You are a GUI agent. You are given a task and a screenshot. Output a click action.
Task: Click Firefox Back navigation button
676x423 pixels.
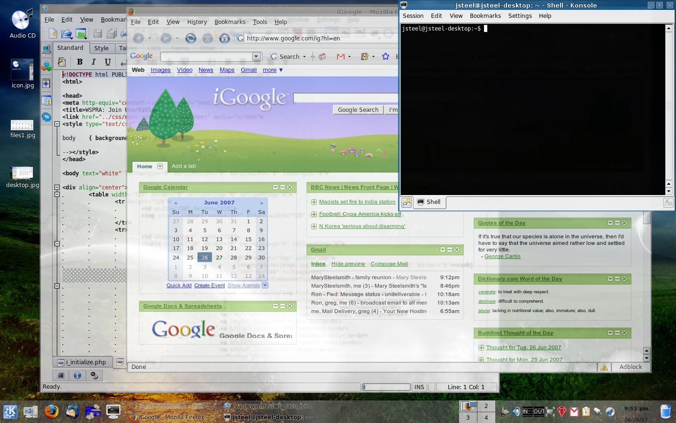(x=138, y=38)
